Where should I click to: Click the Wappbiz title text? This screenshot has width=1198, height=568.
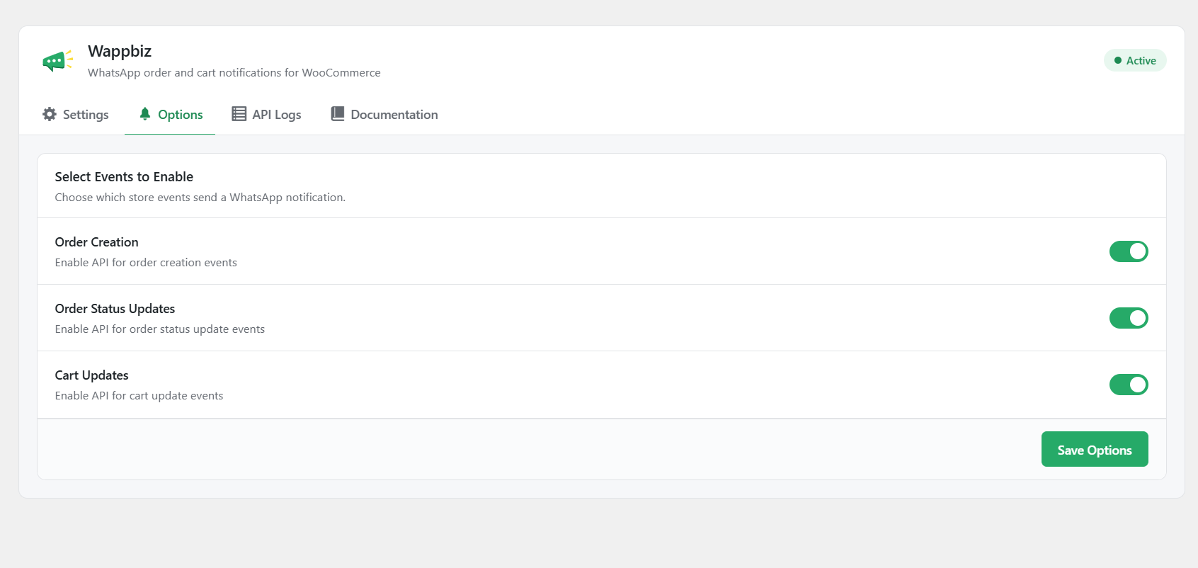tap(120, 51)
